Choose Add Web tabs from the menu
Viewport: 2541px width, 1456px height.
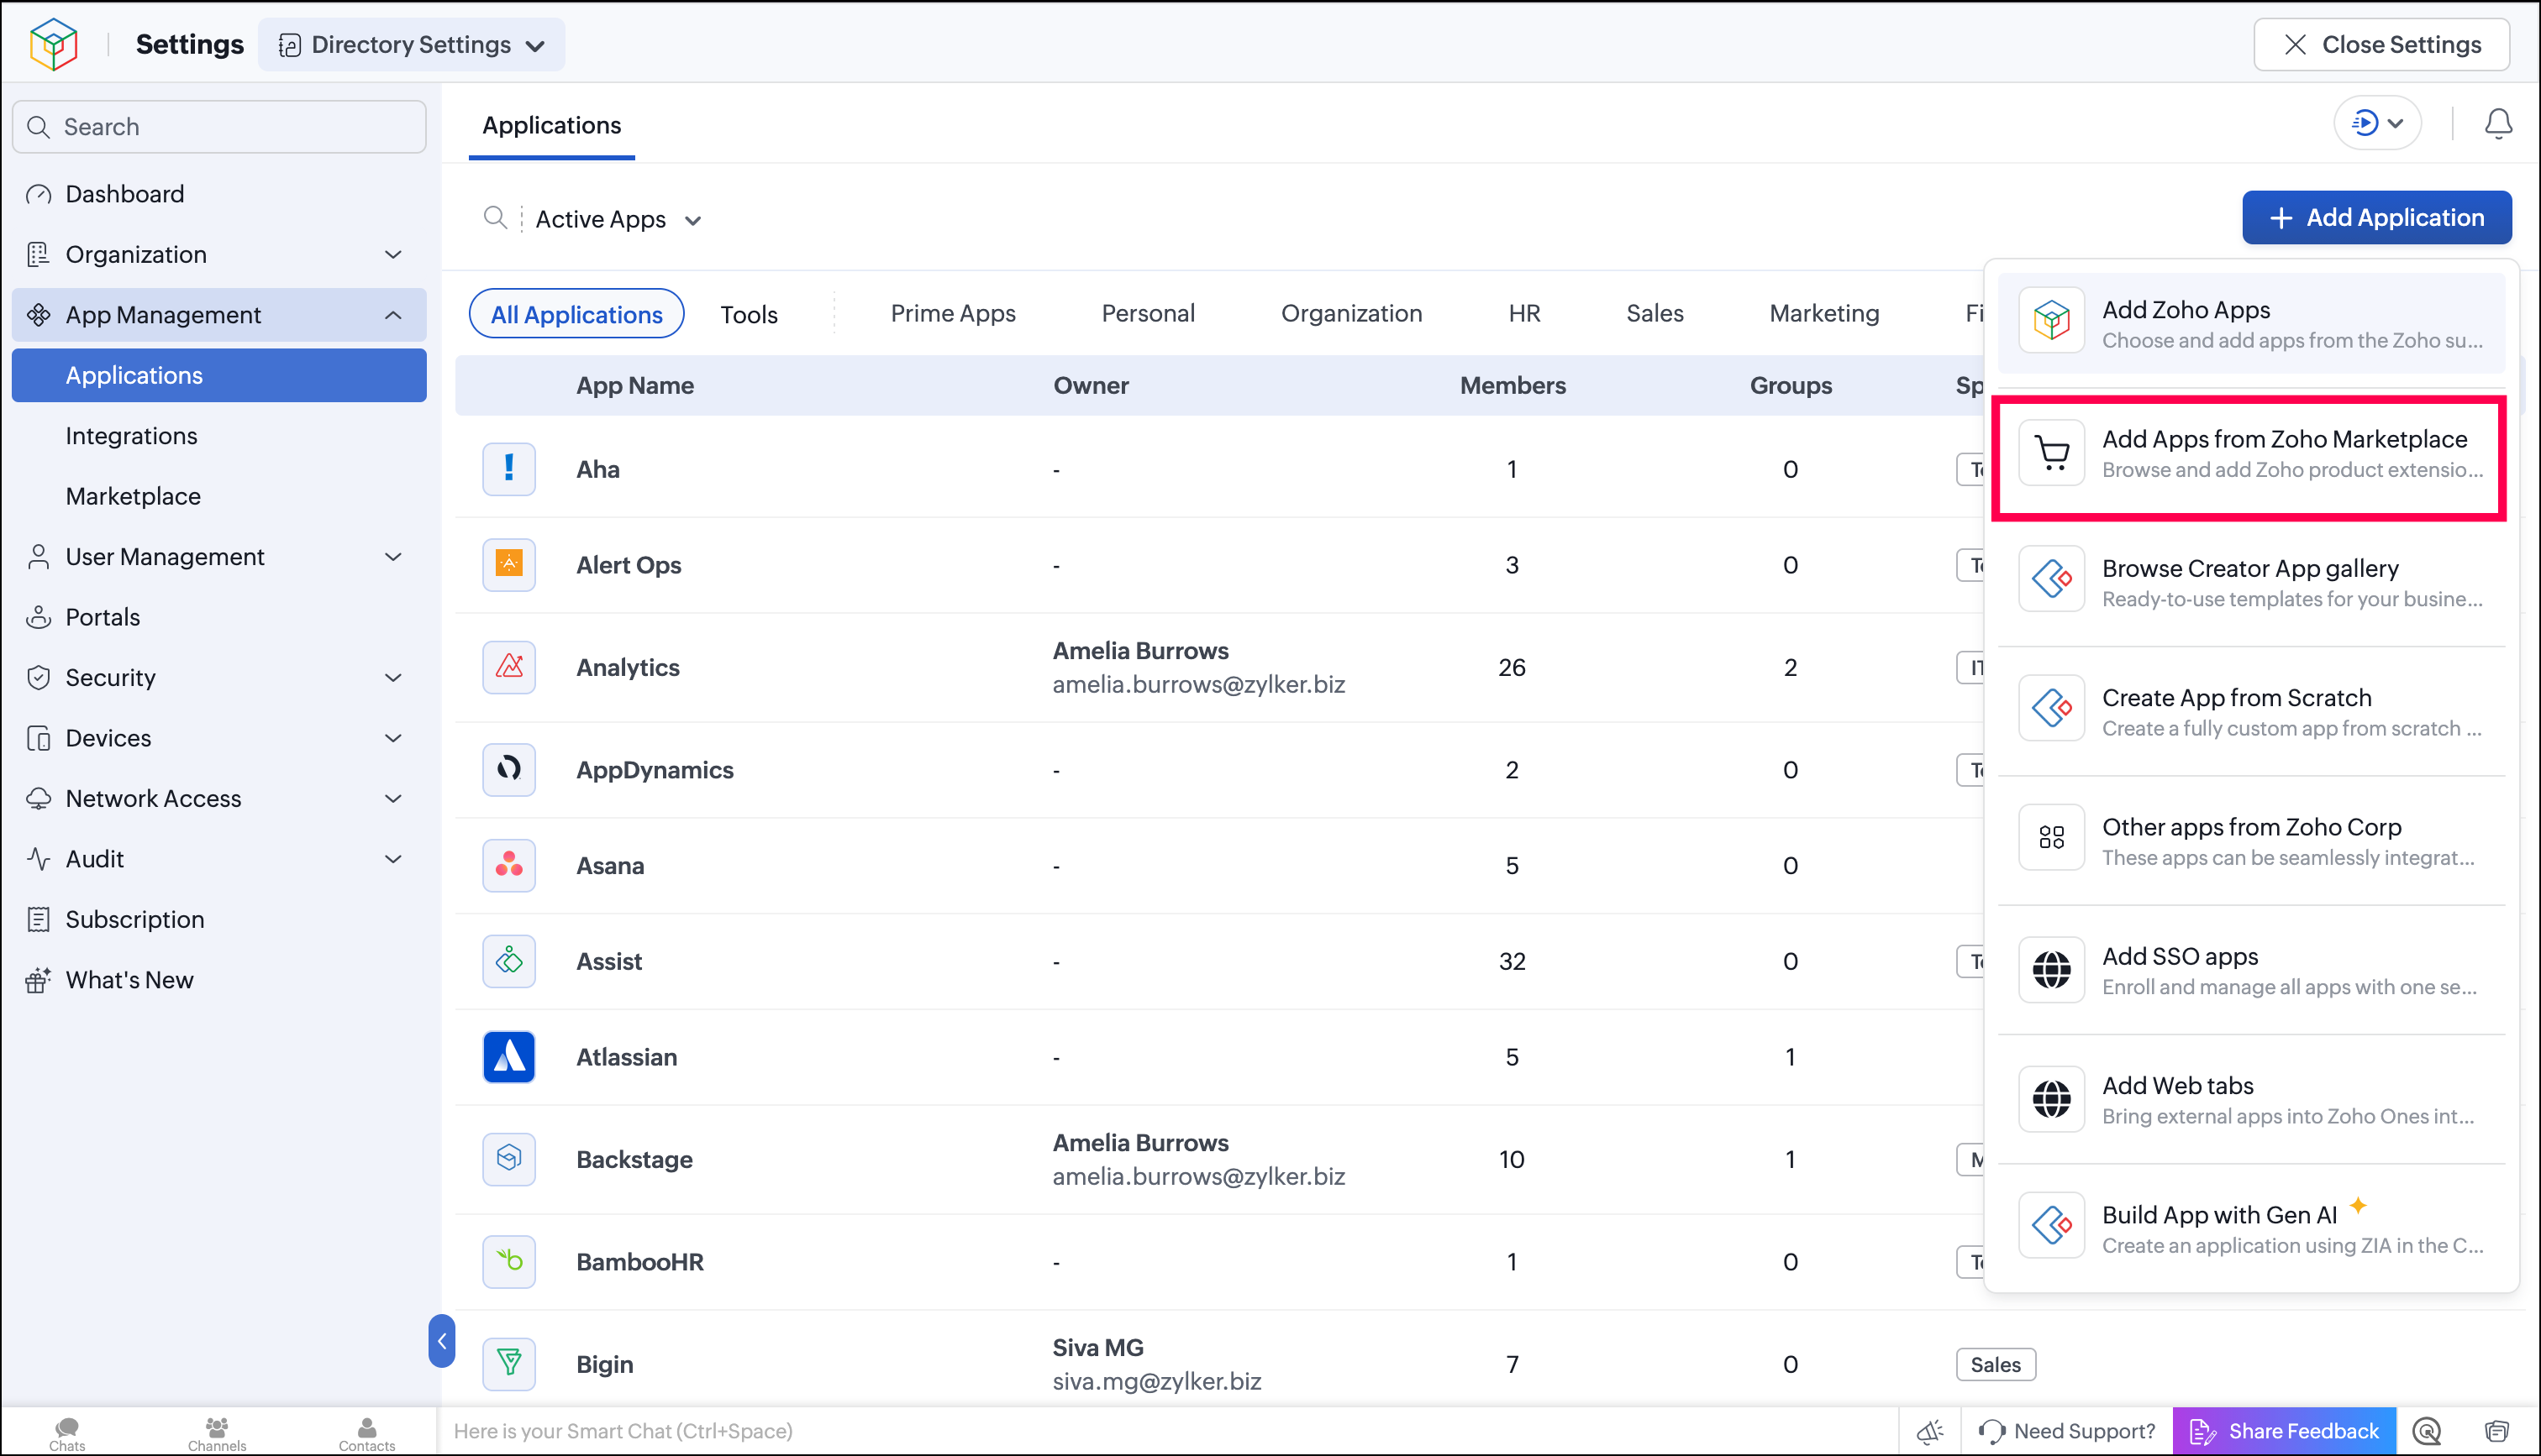pos(2251,1100)
